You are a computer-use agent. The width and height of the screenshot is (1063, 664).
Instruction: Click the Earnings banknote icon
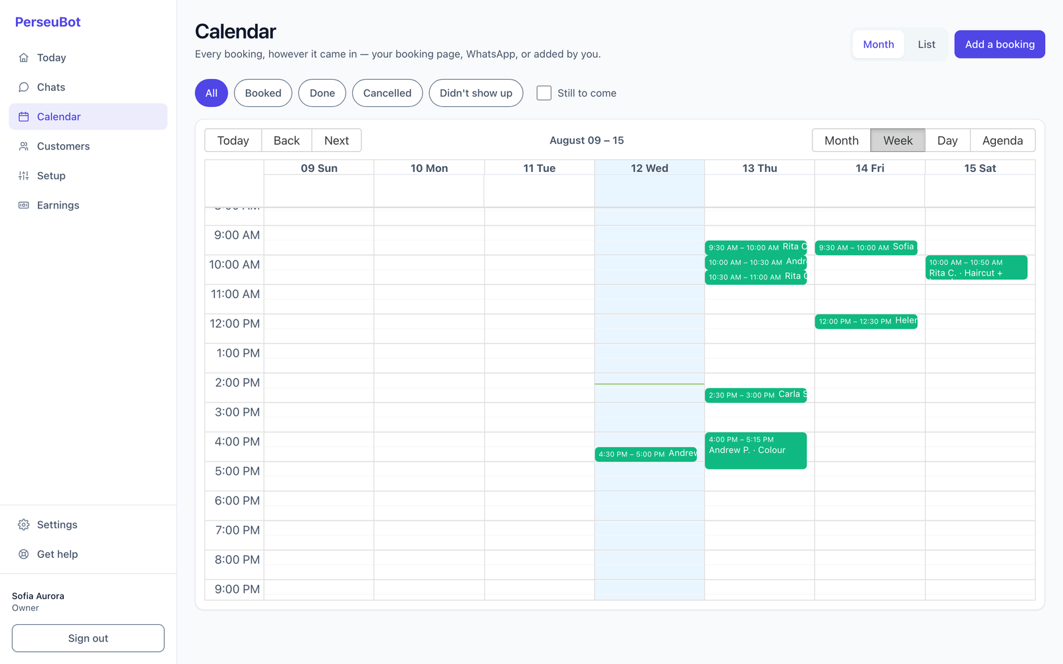(x=24, y=205)
